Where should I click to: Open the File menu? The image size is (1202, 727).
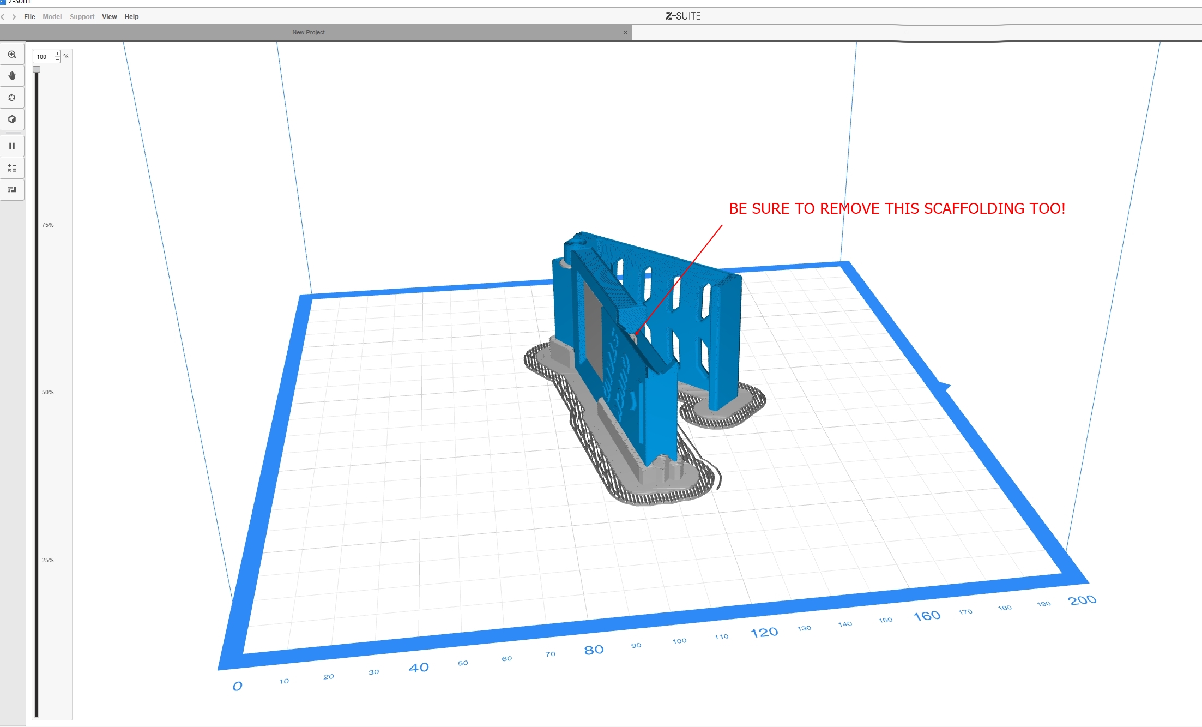click(29, 17)
